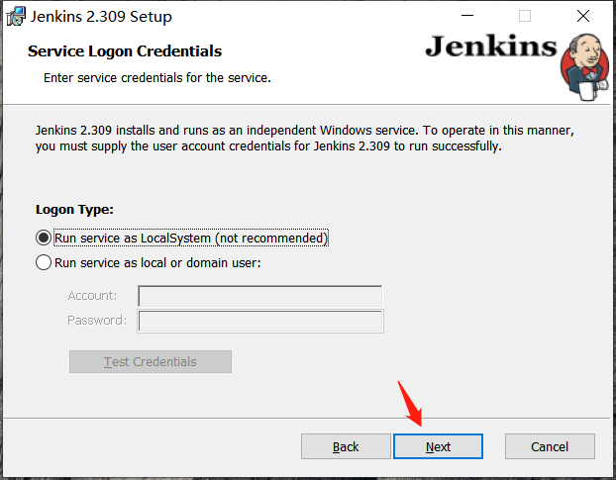
Task: Click the Jenkins wordmark text in header
Action: pos(490,47)
